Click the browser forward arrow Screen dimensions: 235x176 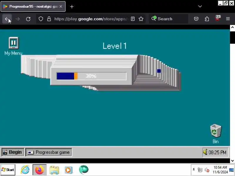pos(18,19)
